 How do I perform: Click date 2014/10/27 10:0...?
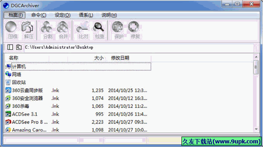pyautogui.click(x=128, y=130)
